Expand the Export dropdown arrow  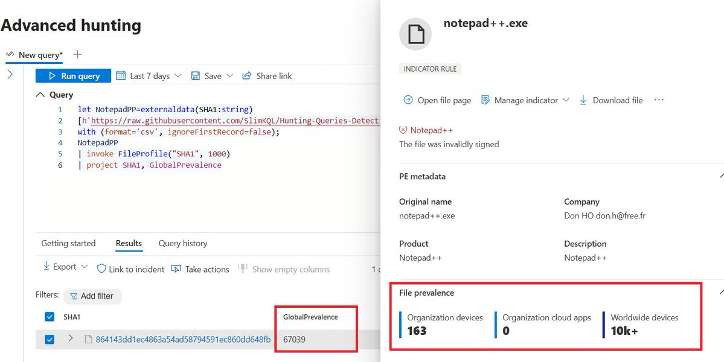click(84, 267)
